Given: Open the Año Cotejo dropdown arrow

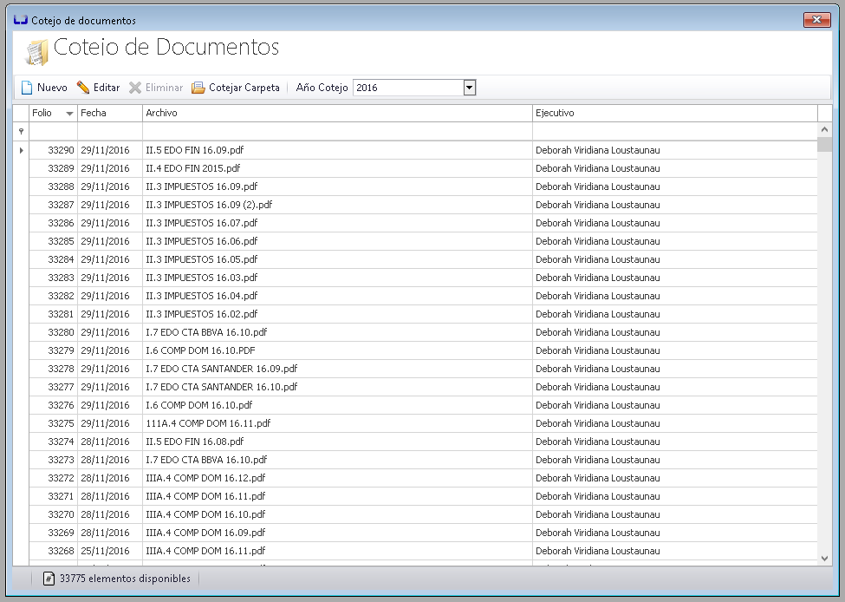Looking at the screenshot, I should pos(470,88).
